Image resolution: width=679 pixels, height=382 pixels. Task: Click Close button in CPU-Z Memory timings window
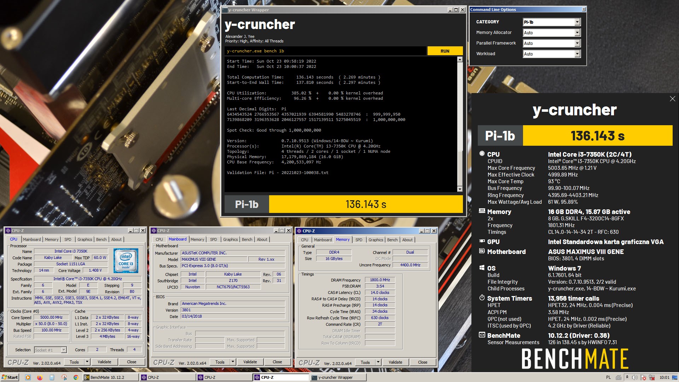[423, 362]
